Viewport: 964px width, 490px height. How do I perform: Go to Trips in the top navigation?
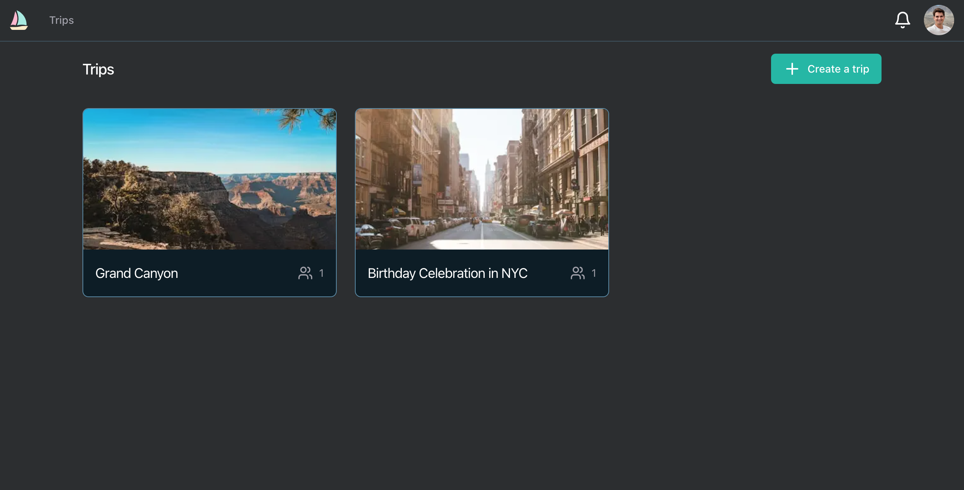pos(61,20)
